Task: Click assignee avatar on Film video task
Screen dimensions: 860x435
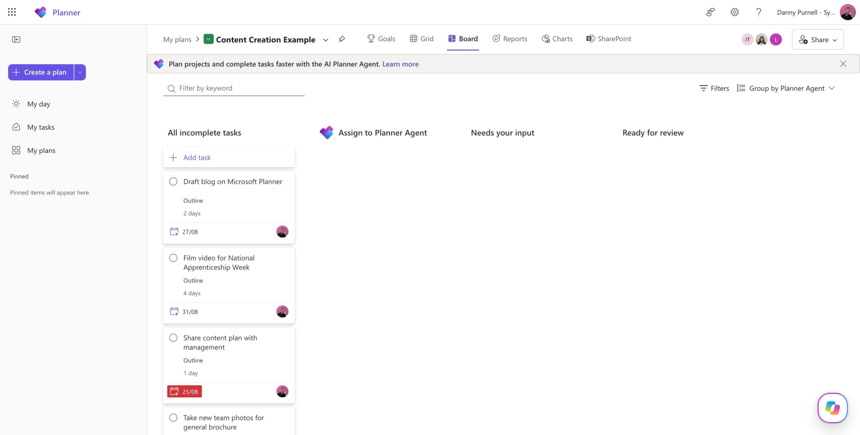Action: tap(282, 311)
